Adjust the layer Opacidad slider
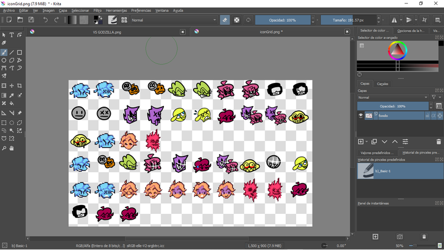 (x=392, y=106)
